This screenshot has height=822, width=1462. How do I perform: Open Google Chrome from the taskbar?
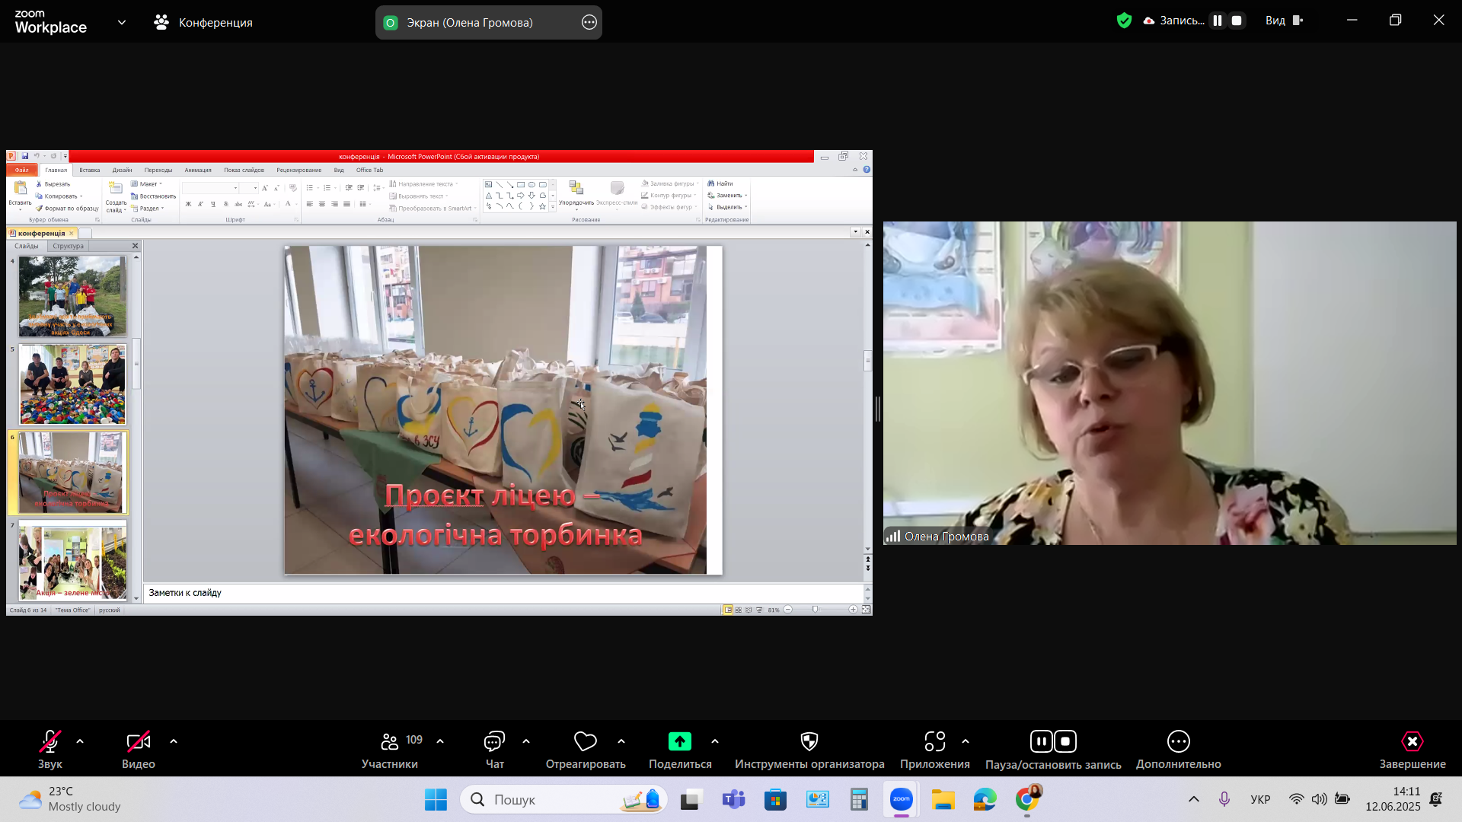1026,799
